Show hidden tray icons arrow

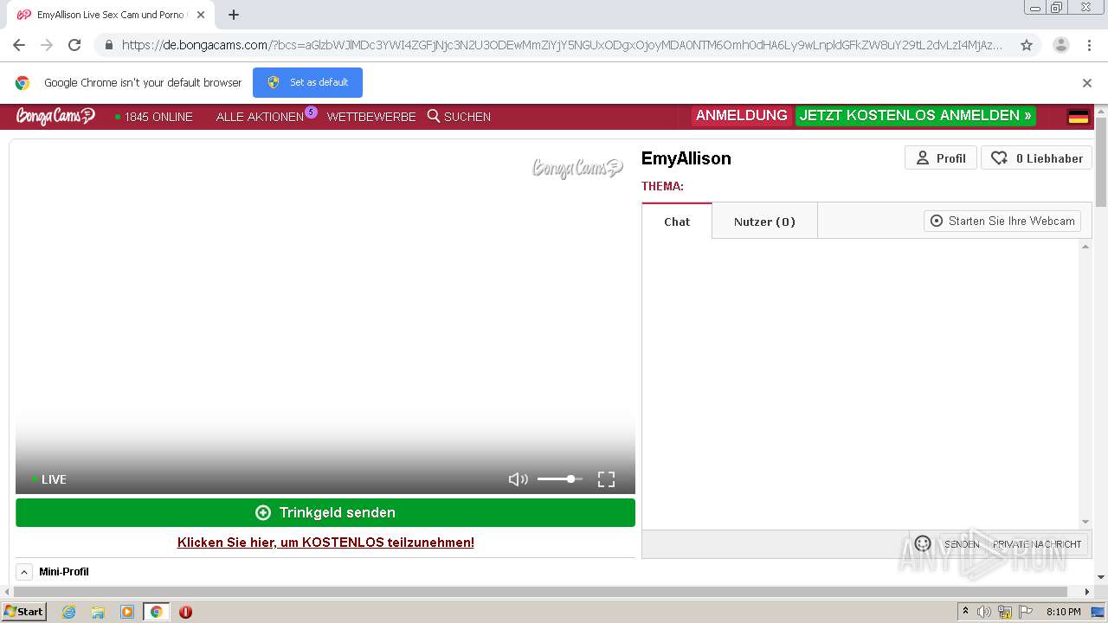[x=966, y=612]
